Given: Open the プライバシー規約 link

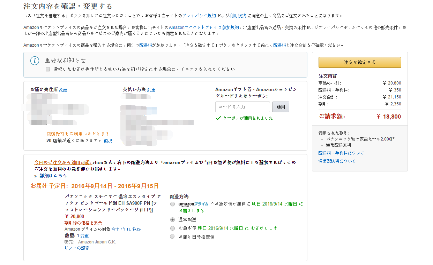Looking at the screenshot, I should pos(199,16).
